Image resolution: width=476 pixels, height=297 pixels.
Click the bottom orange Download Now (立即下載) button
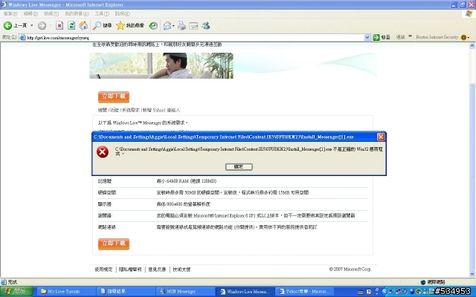tap(114, 244)
